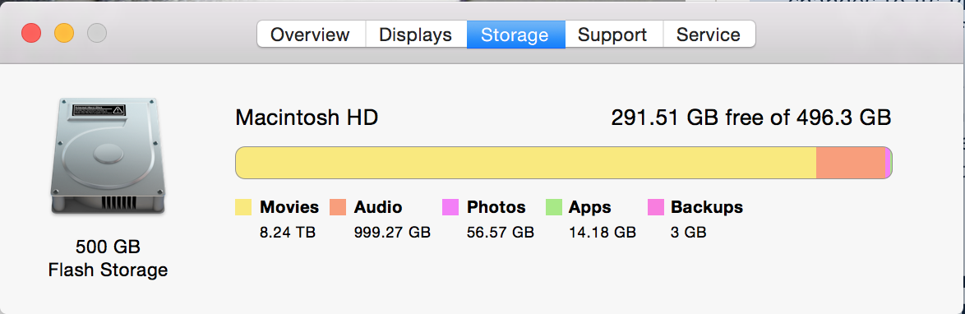
Task: Select the Storage tab
Action: (515, 34)
